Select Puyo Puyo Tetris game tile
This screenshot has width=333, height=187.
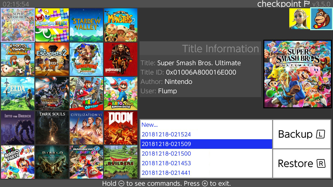[x=52, y=25]
